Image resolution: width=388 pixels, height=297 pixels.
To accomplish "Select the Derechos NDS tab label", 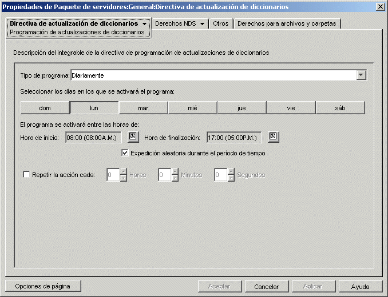I will [x=176, y=23].
